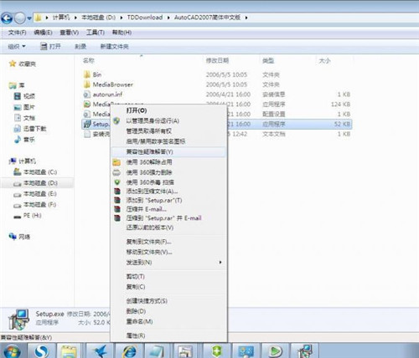Sort by the 修改日期 column header

(x=217, y=60)
